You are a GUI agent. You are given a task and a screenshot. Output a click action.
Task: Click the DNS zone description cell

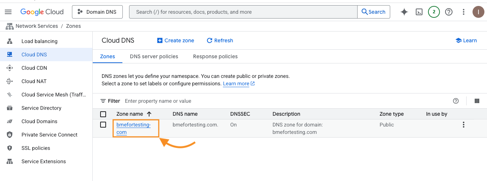coord(297,128)
